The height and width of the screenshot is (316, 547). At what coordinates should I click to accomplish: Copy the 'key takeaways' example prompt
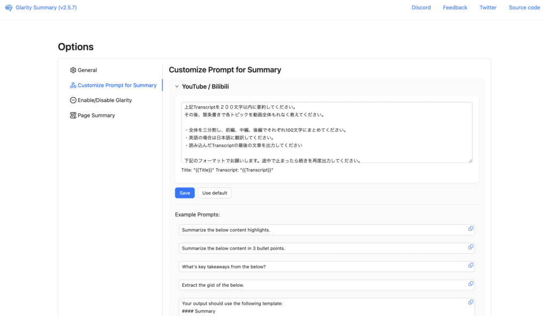[471, 265]
